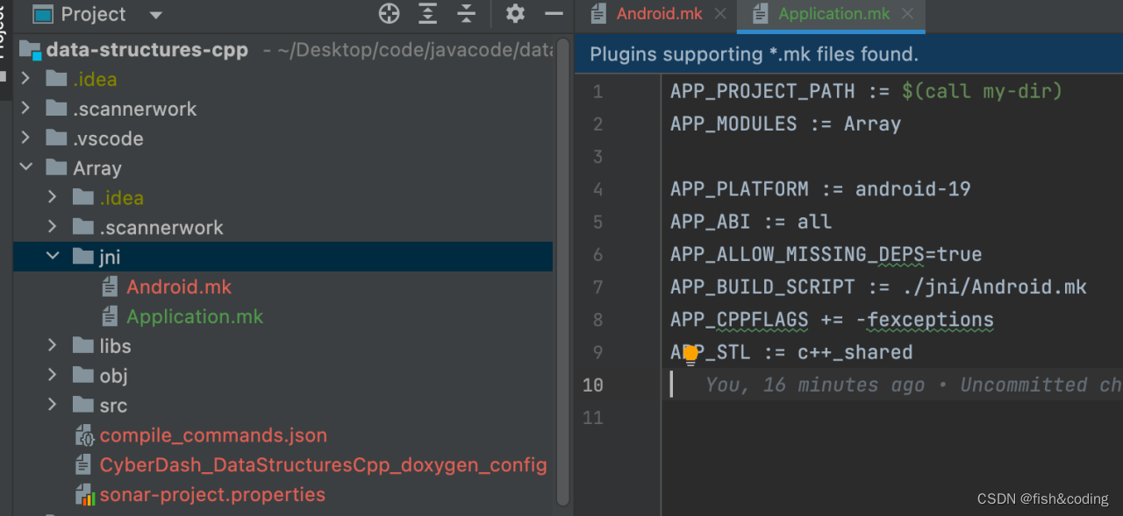Collapse the jni folder in the tree

click(53, 256)
